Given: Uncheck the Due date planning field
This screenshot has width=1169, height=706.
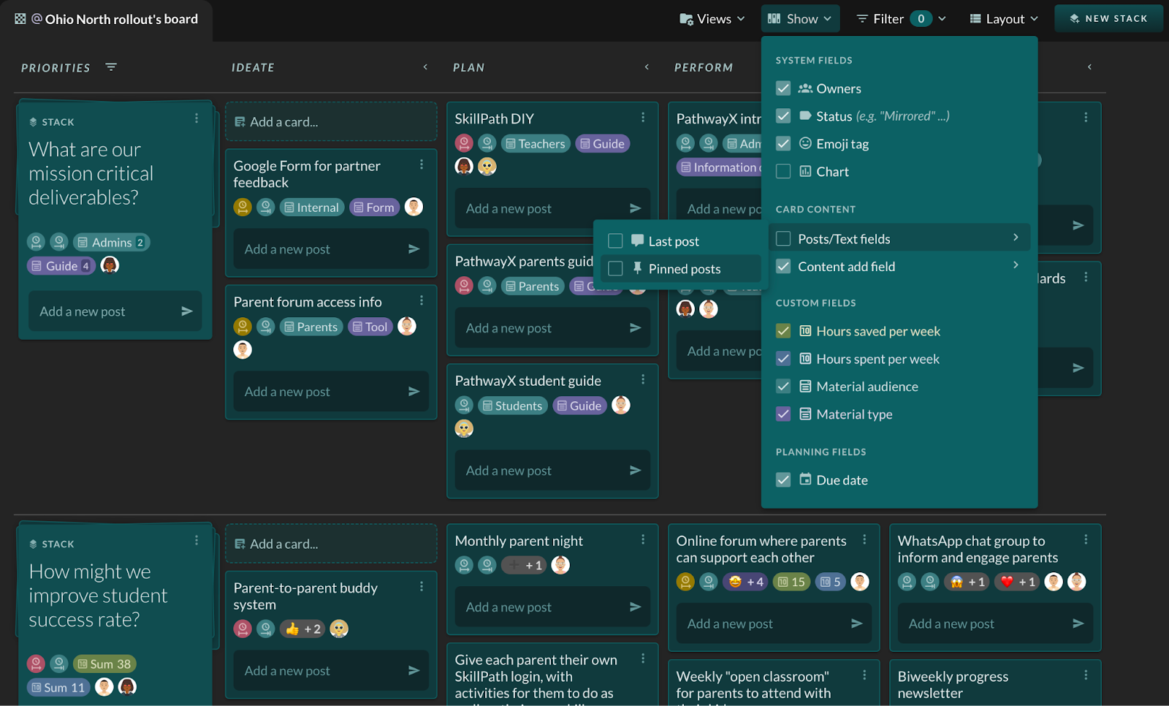Looking at the screenshot, I should click(x=783, y=480).
